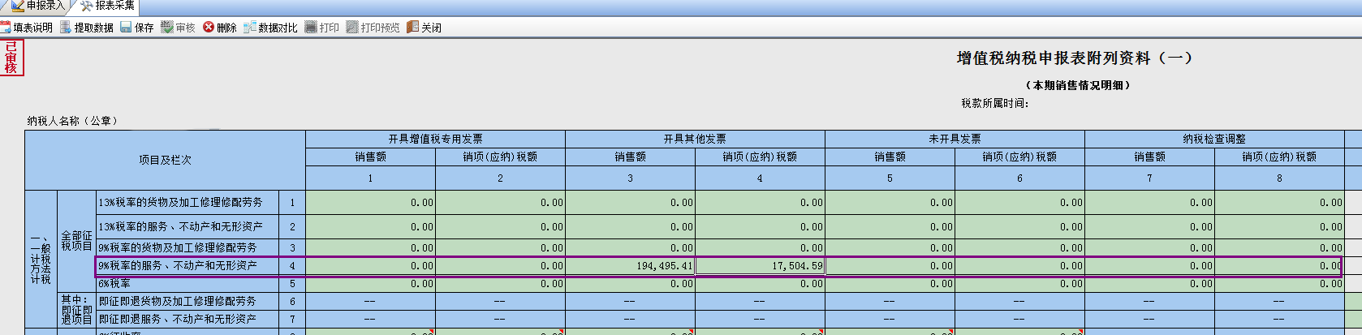Open 填表说明 instructions icon
The image size is (1362, 335).
[x=6, y=27]
